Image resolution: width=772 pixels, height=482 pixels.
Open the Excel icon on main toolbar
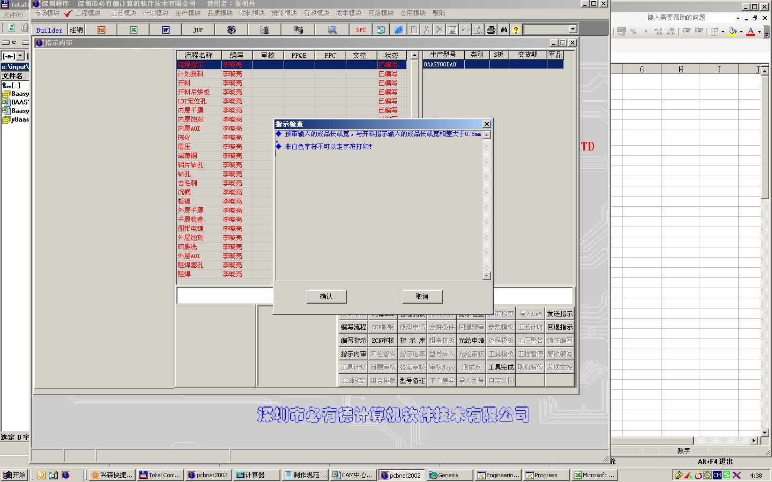[x=133, y=30]
